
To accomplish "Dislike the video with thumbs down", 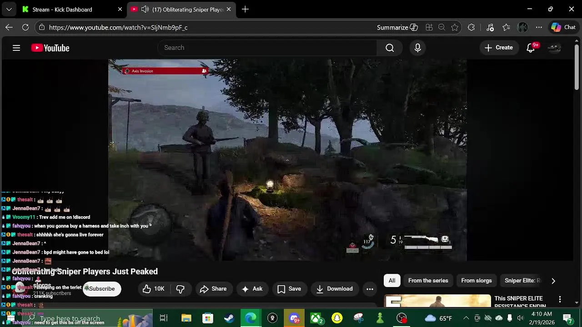I will tap(181, 289).
